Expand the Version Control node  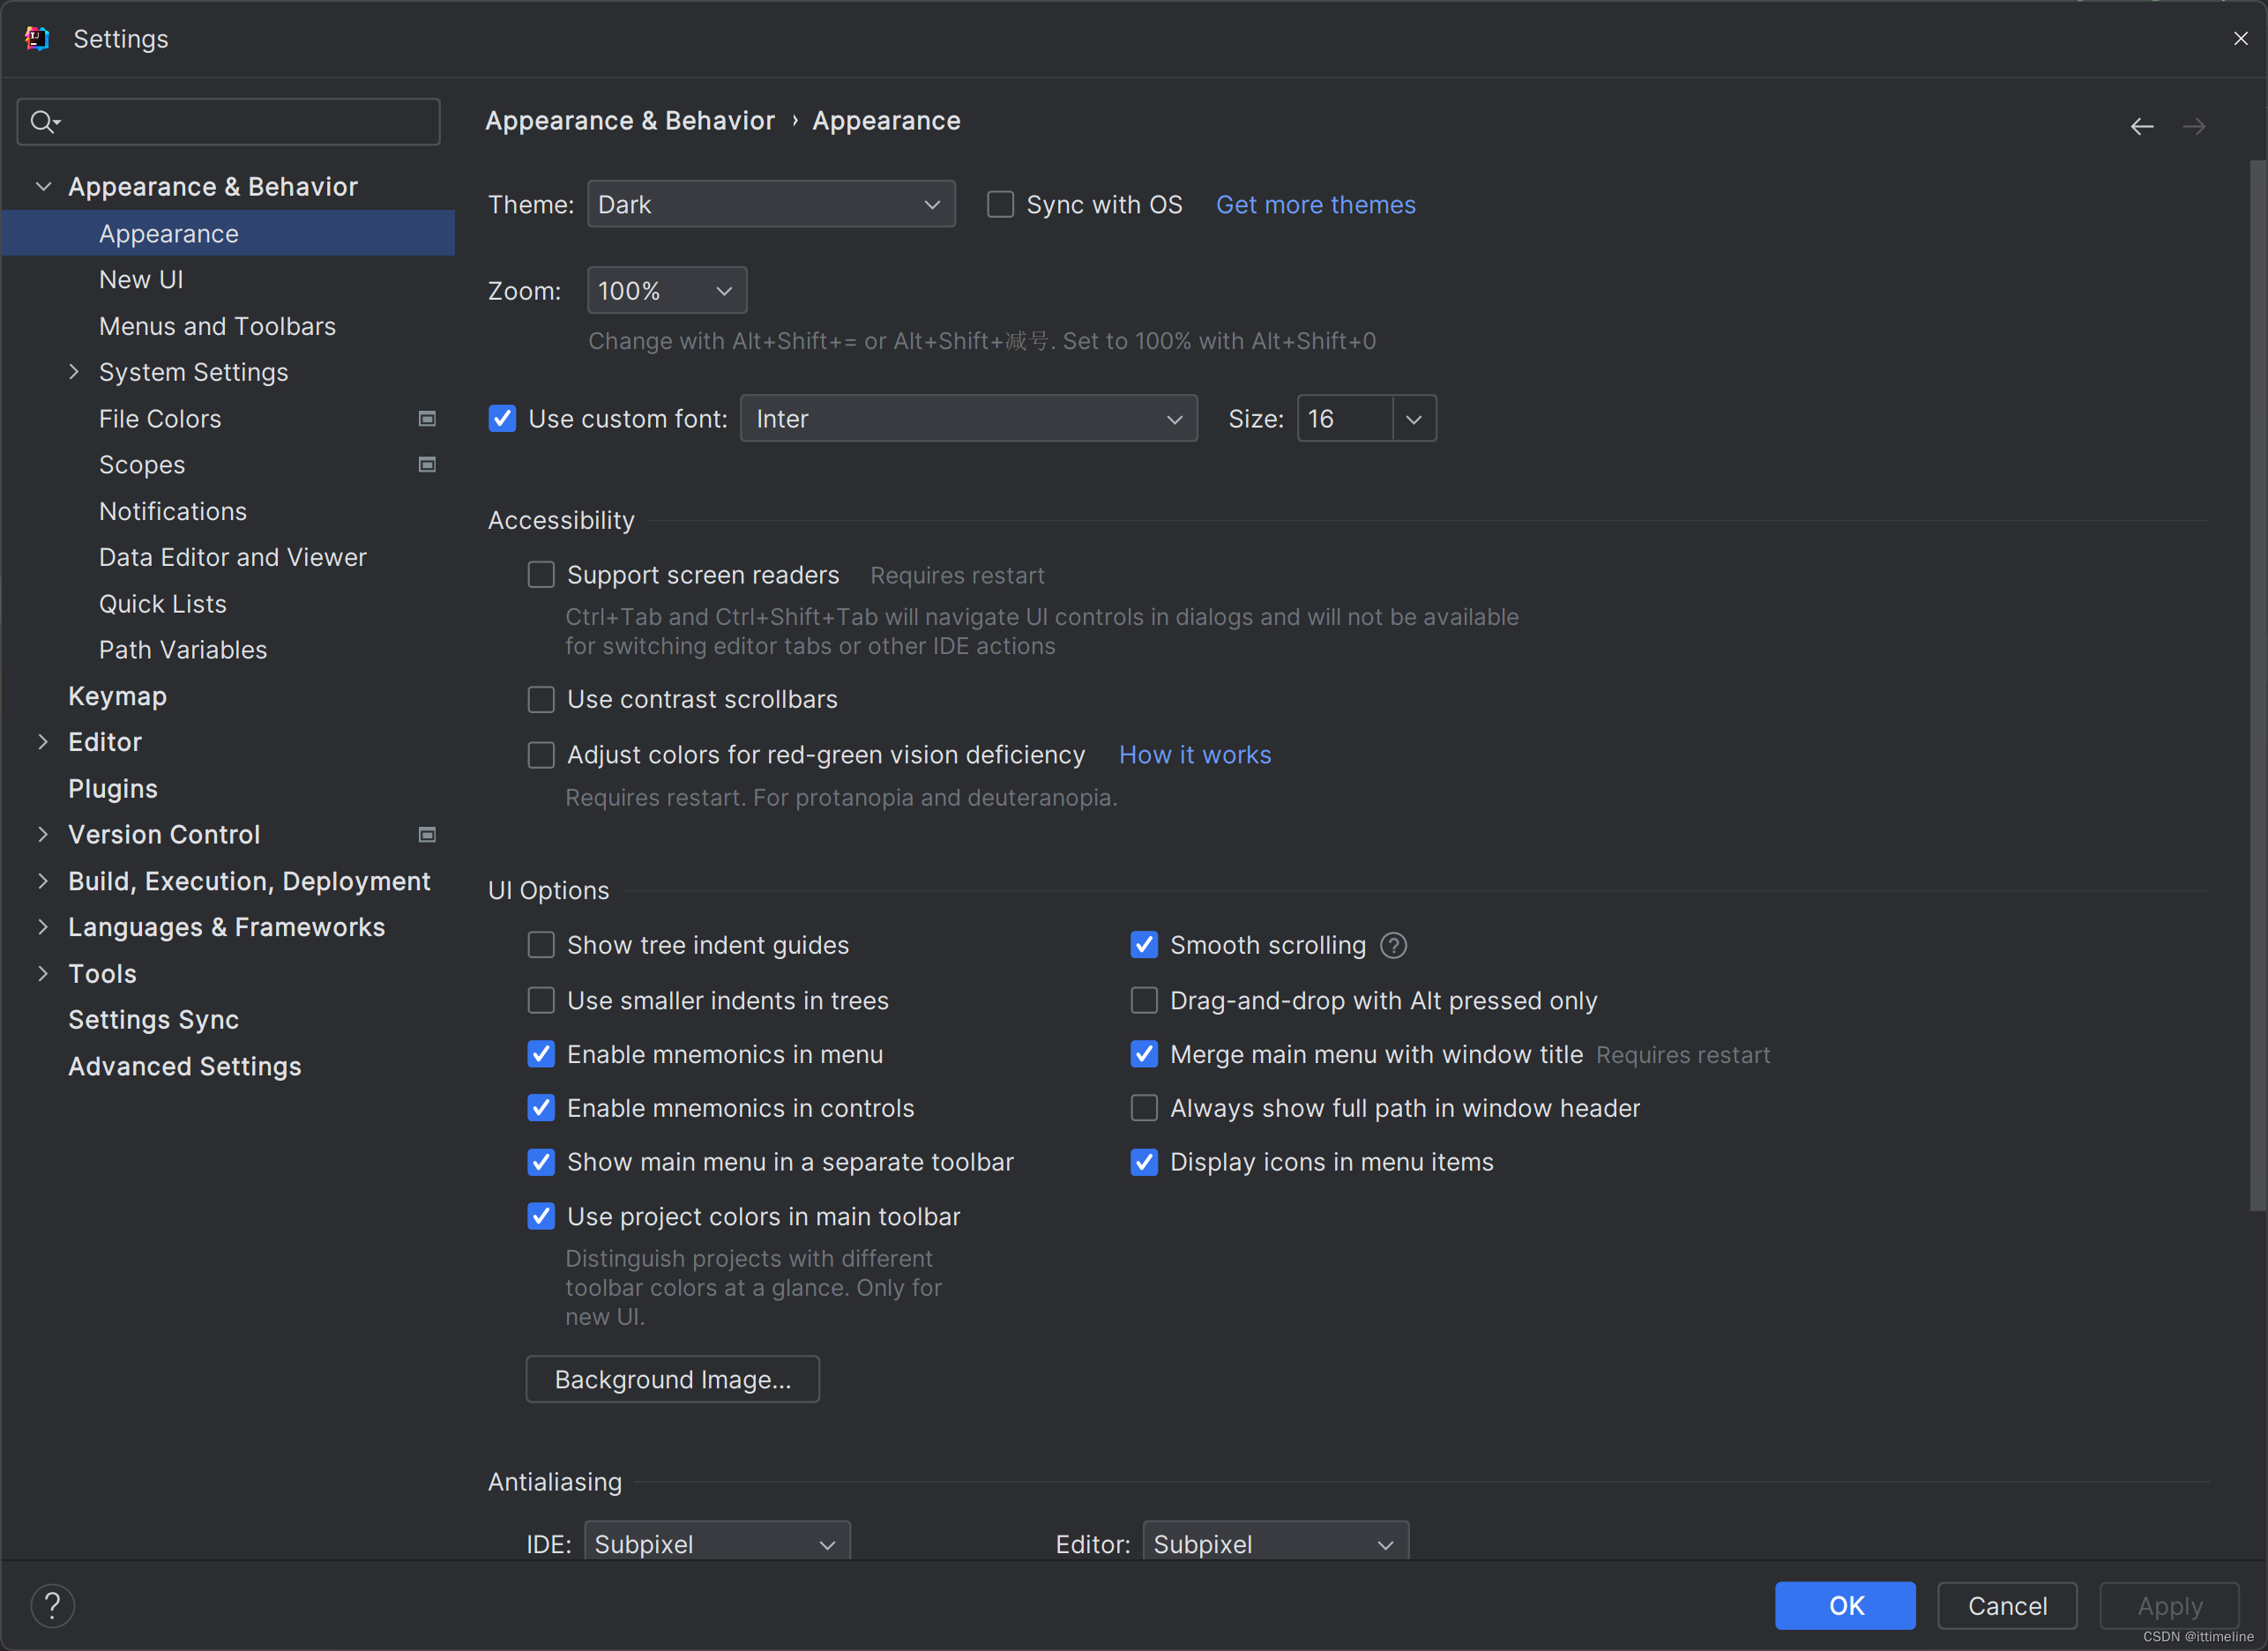coord(43,835)
